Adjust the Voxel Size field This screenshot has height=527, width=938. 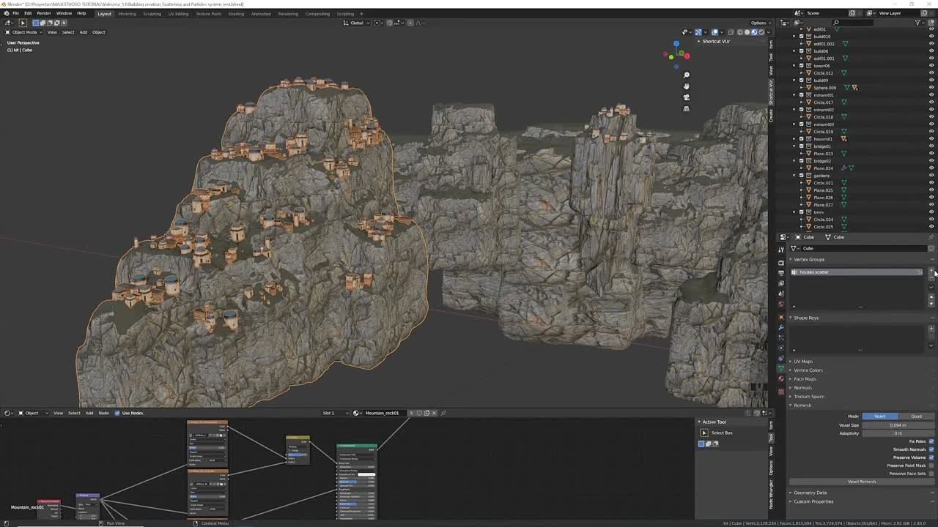[x=898, y=425]
